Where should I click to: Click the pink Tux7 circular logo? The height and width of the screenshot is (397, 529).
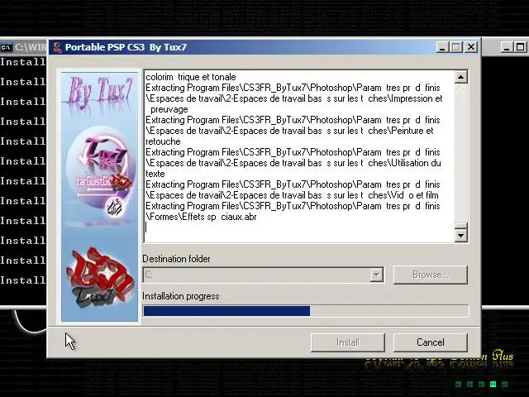point(102,172)
